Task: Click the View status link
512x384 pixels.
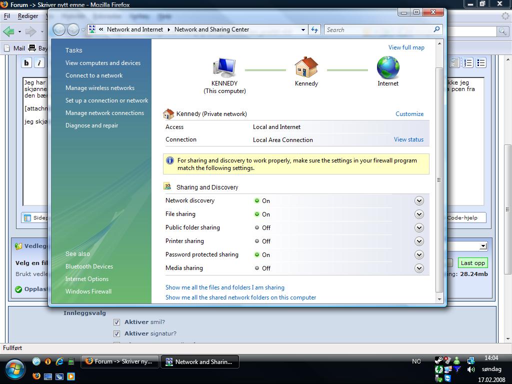Action: pyautogui.click(x=408, y=139)
